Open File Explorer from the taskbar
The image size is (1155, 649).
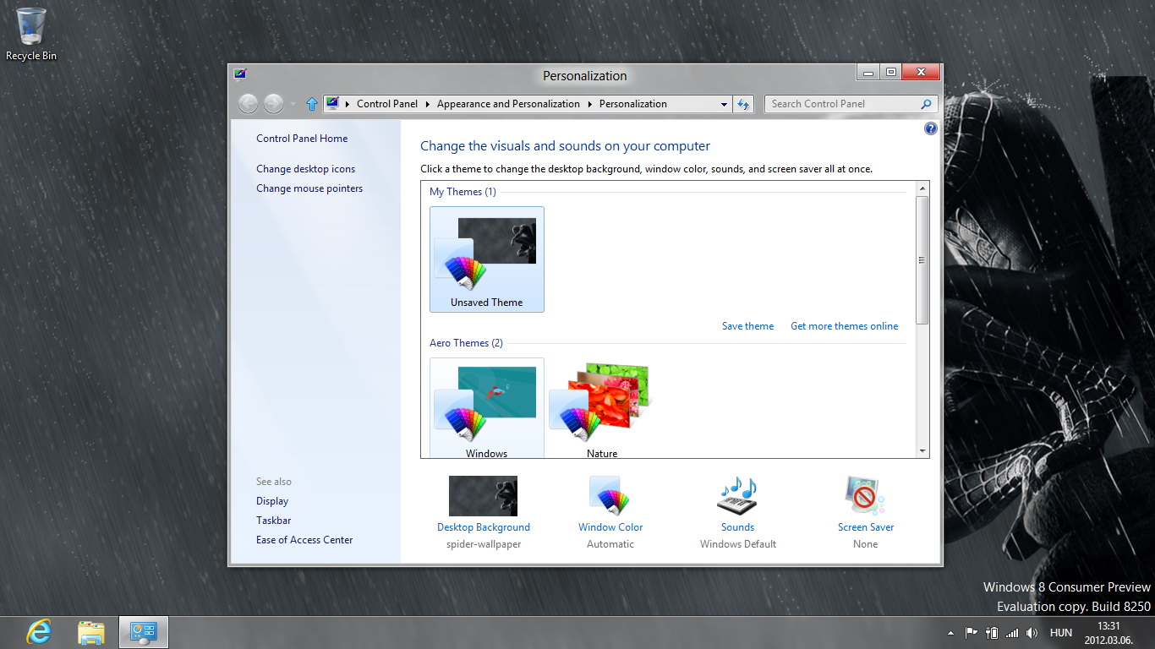[91, 632]
